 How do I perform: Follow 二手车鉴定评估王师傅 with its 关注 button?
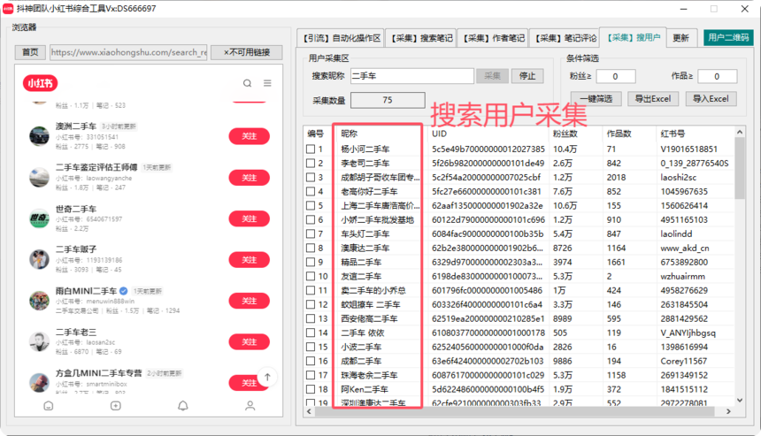point(249,178)
